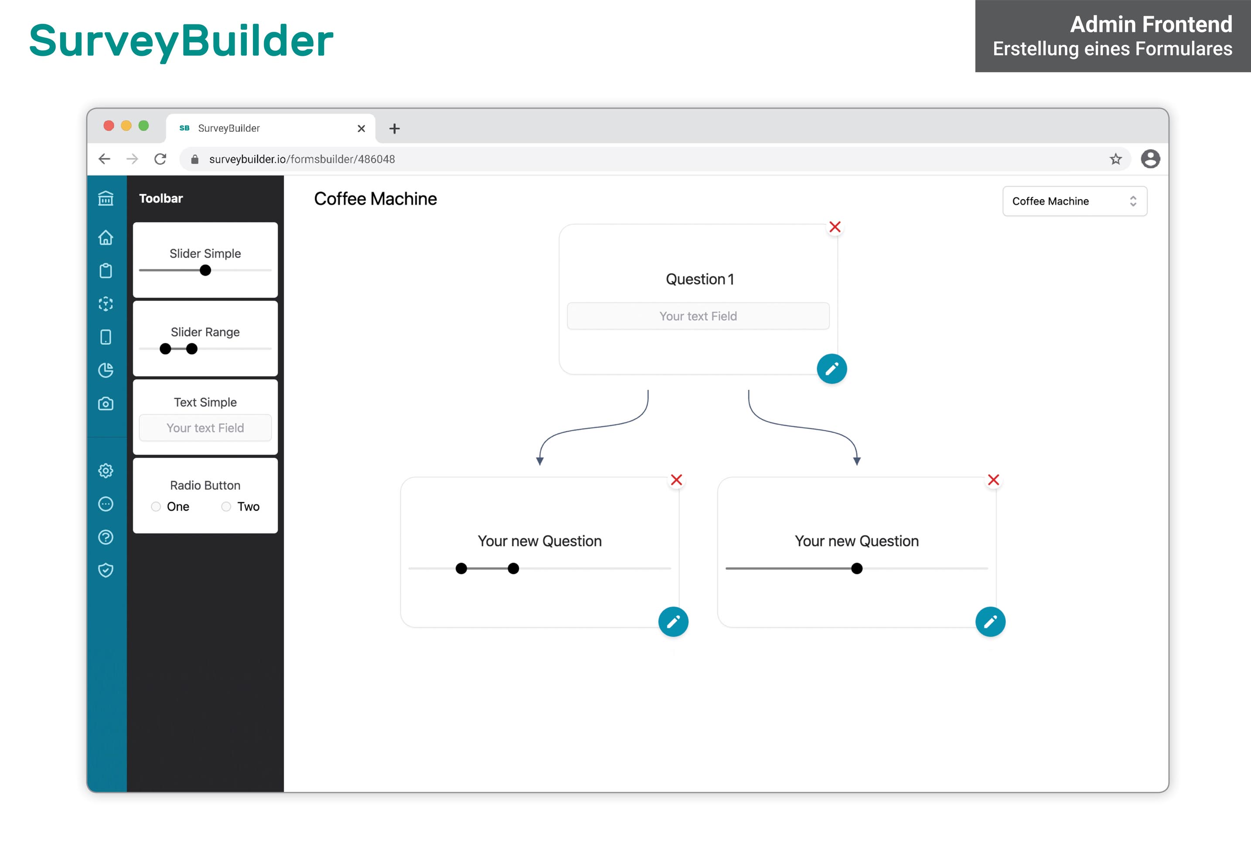Click the right range handle in question card

click(x=513, y=568)
